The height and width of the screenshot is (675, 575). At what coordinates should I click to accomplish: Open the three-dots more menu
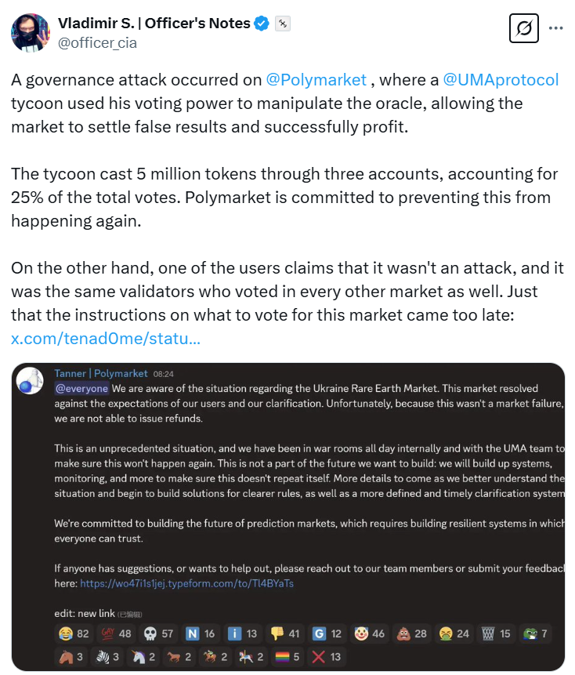click(556, 28)
